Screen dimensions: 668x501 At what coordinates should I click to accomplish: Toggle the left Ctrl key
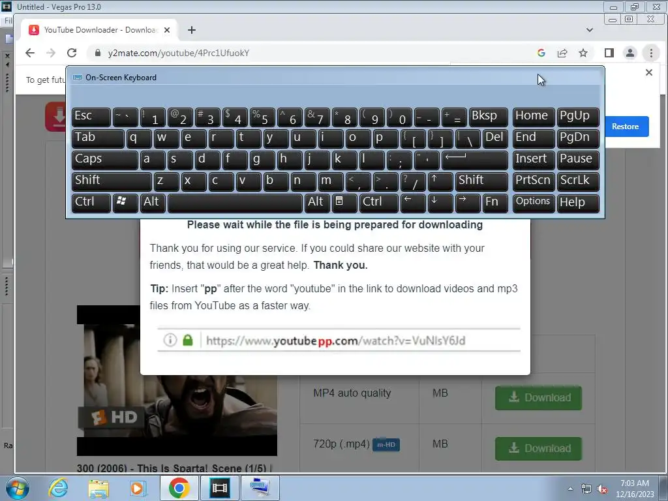click(91, 203)
